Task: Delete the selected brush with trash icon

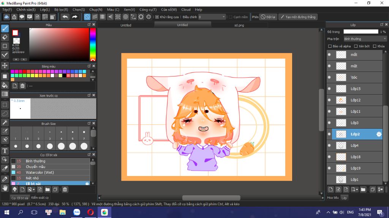Action: tap(65, 190)
